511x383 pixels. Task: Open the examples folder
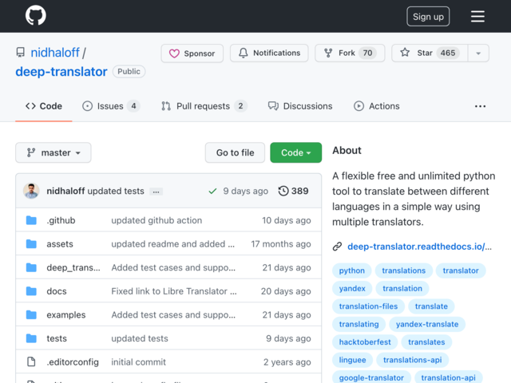click(x=66, y=315)
